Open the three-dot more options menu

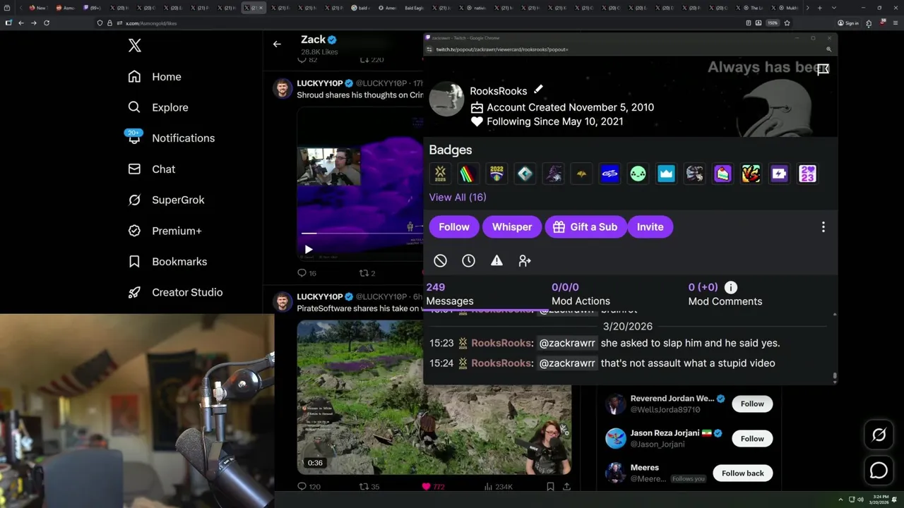pos(823,227)
